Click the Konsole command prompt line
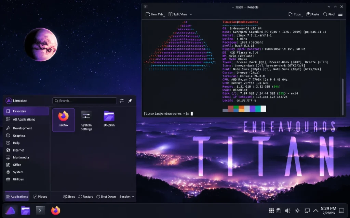This screenshot has height=218, width=350. pyautogui.click(x=168, y=114)
